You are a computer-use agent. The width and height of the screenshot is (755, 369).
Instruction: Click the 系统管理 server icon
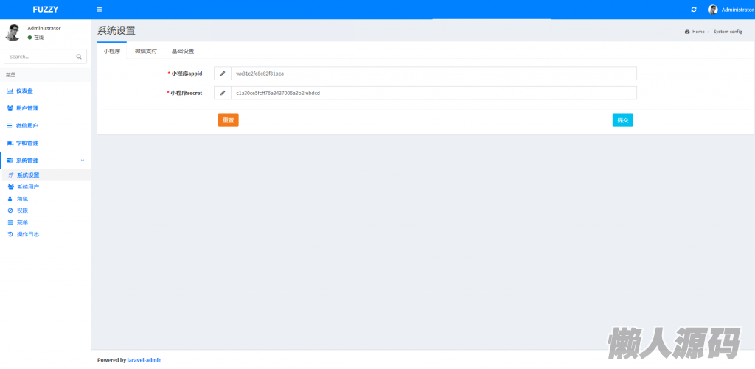[10, 161]
